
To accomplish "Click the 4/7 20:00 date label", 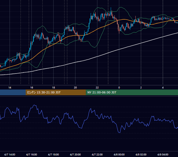I will click(75, 154).
